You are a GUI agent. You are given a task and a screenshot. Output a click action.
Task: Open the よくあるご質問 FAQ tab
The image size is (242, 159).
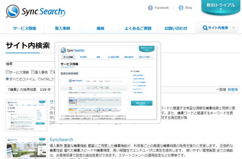pos(138,28)
